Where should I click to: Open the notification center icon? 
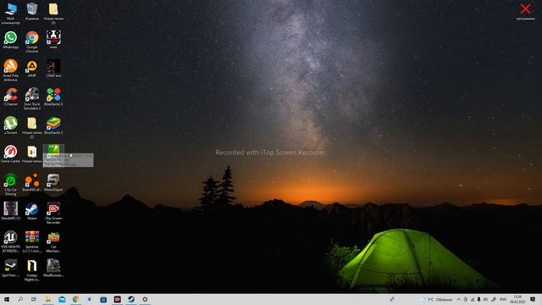point(533,299)
